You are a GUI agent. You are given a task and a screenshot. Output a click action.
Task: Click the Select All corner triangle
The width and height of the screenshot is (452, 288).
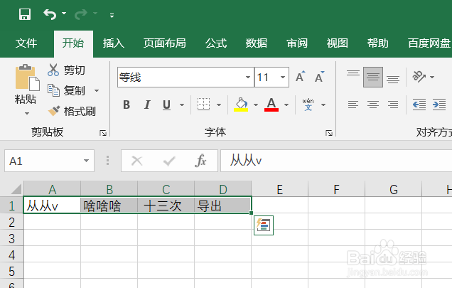coord(16,189)
